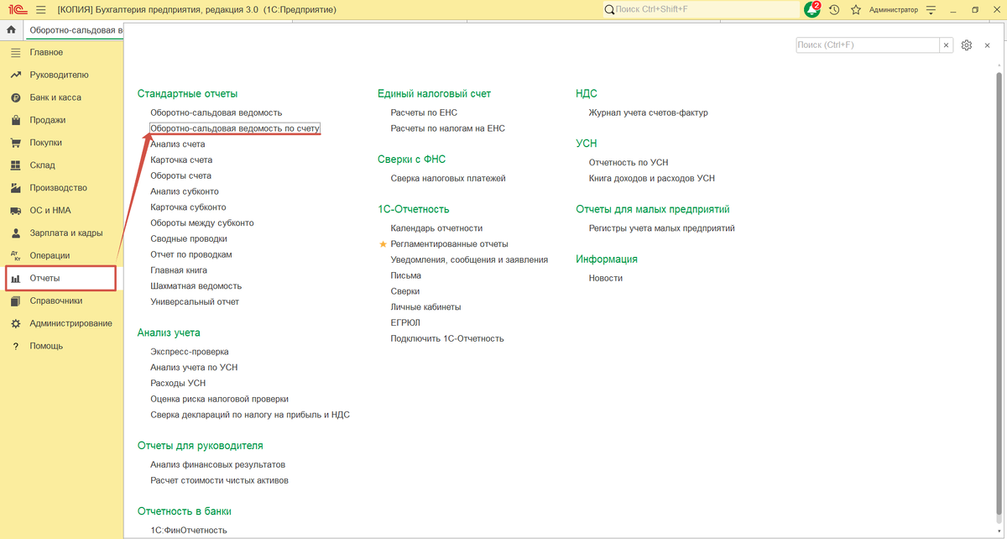Open Шахматная ведомость report

tap(196, 286)
